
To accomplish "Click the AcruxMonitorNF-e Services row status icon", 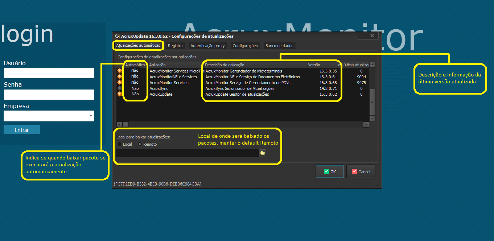I will click(119, 76).
